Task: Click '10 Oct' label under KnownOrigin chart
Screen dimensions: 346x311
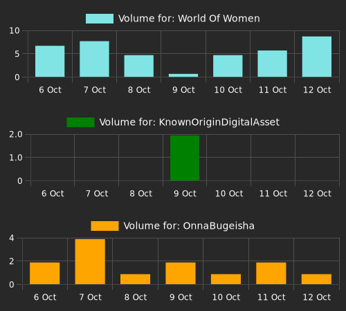Action: click(229, 194)
